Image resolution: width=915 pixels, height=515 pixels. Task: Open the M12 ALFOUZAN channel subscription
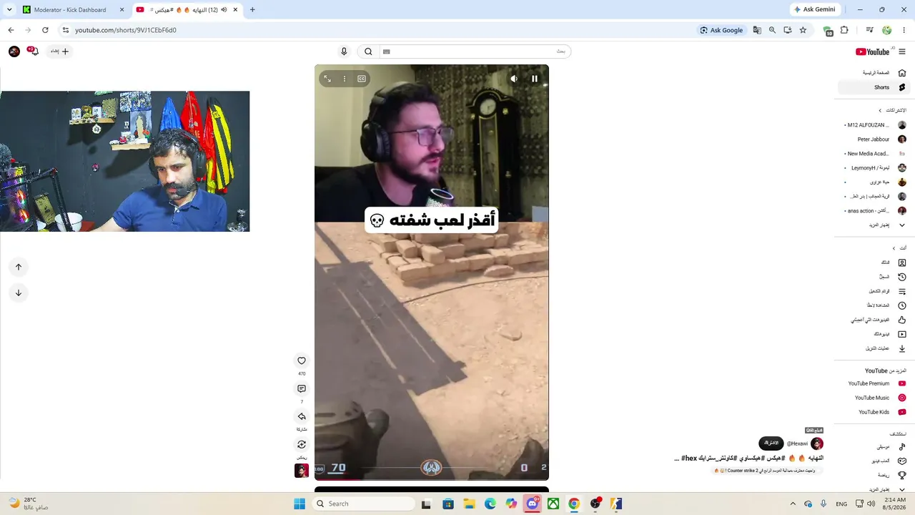click(x=874, y=125)
